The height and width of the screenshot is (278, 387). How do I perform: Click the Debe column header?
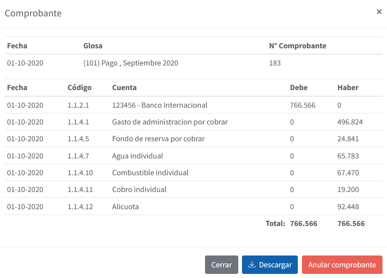299,88
